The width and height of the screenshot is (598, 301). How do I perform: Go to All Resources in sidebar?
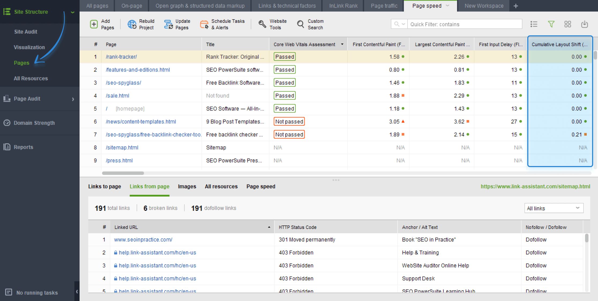pos(31,78)
